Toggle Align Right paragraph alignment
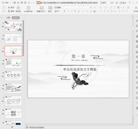The width and height of the screenshot is (138, 129). 108,11
